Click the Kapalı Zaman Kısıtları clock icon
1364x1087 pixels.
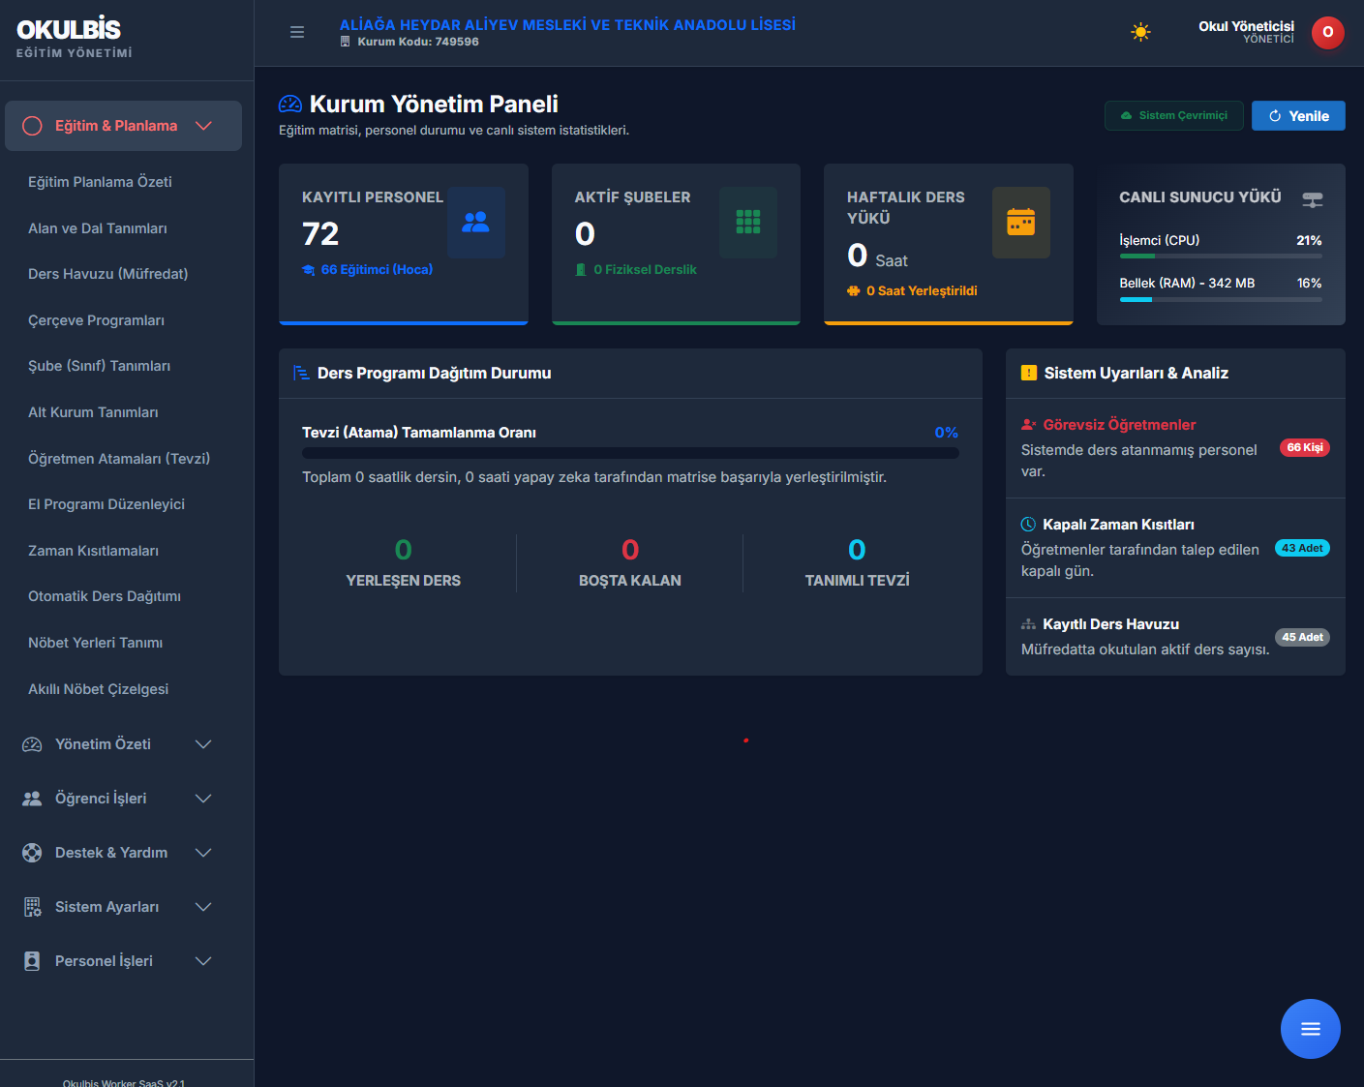(1028, 524)
